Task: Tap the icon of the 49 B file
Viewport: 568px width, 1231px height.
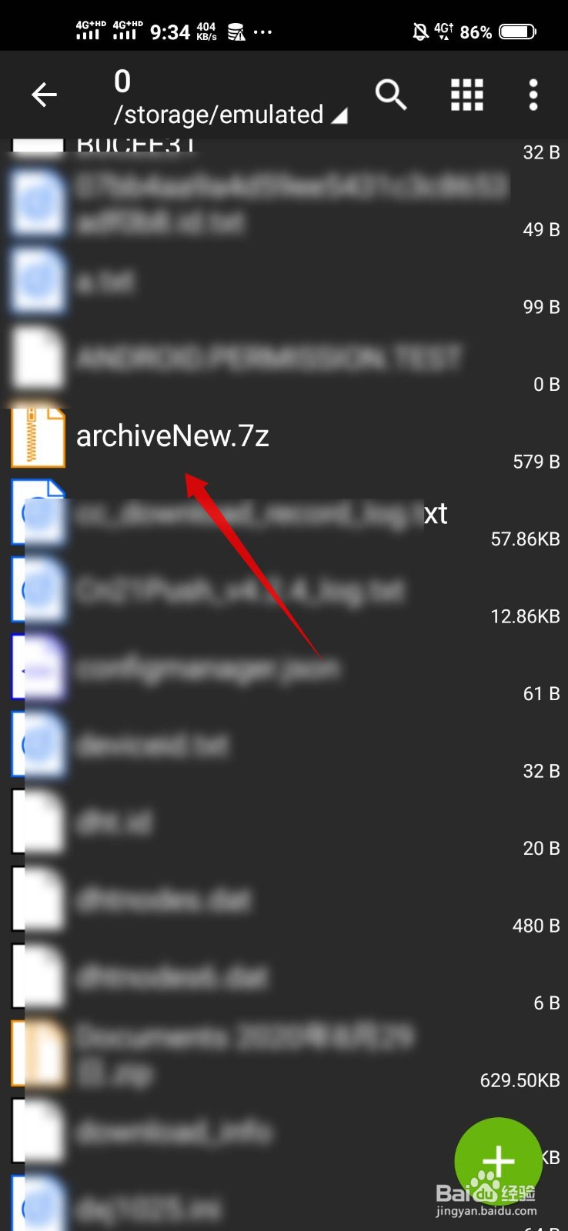Action: point(38,205)
